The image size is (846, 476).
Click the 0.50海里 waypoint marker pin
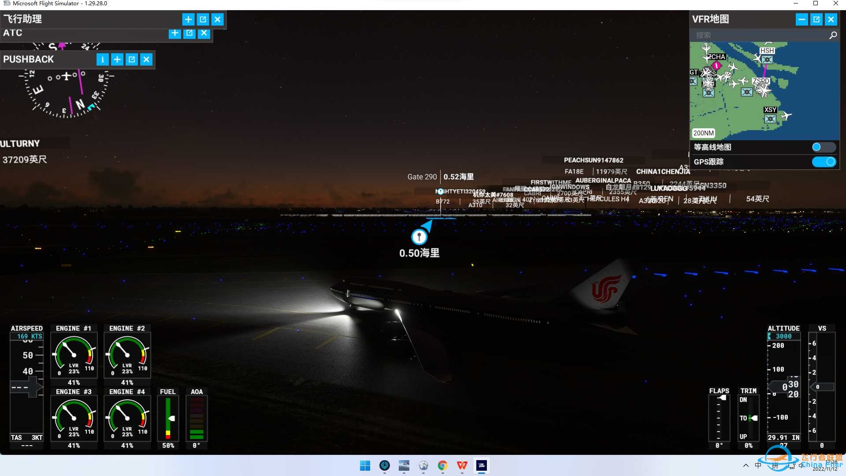coord(419,237)
